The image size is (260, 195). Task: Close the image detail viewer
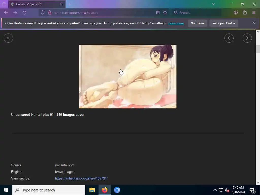[x=8, y=38]
